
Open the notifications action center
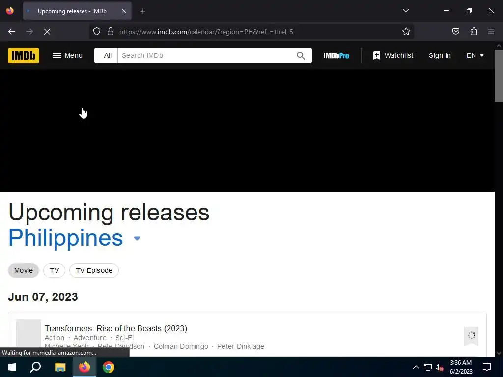click(x=487, y=367)
